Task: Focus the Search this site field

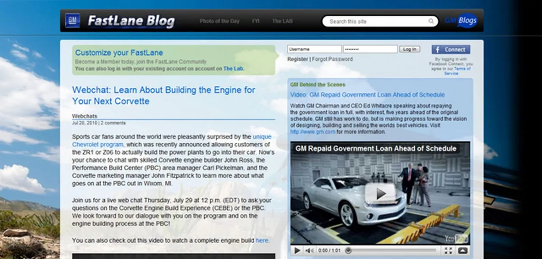Action: (378, 21)
